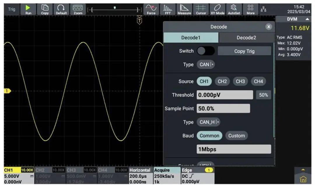Click the Copy Trig button
This screenshot has width=315, height=185.
coord(244,51)
